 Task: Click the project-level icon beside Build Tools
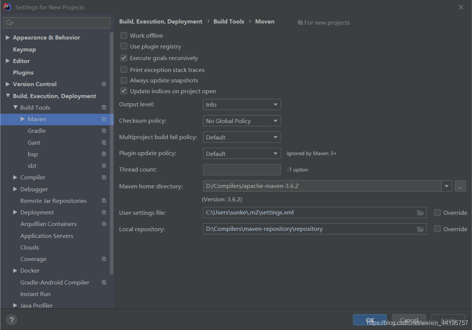click(104, 107)
